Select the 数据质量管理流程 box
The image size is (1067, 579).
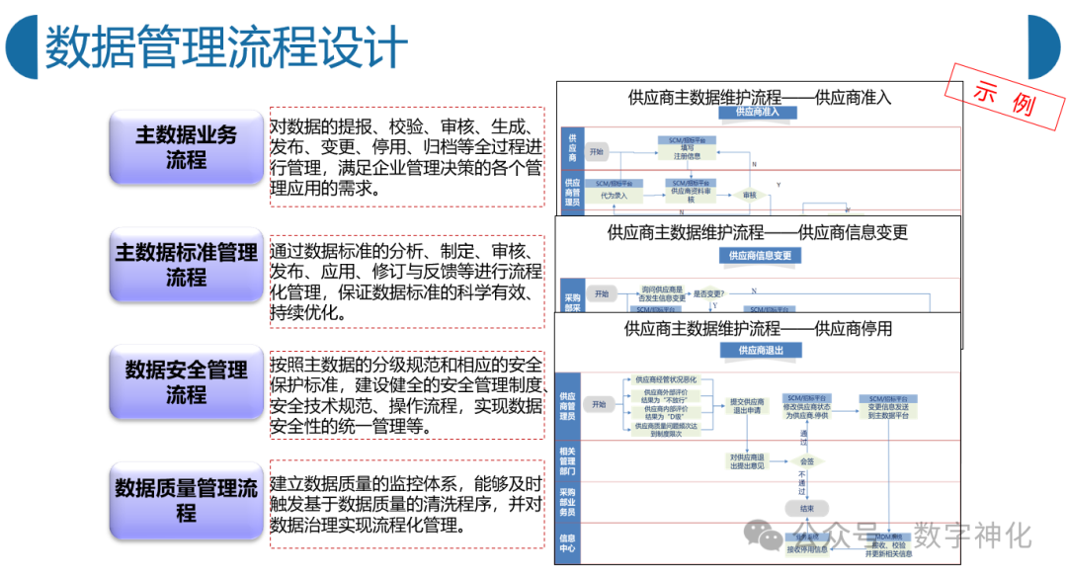tap(186, 500)
